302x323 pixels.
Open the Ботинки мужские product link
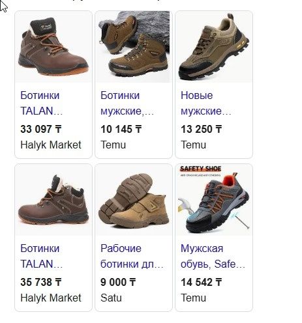tap(127, 103)
